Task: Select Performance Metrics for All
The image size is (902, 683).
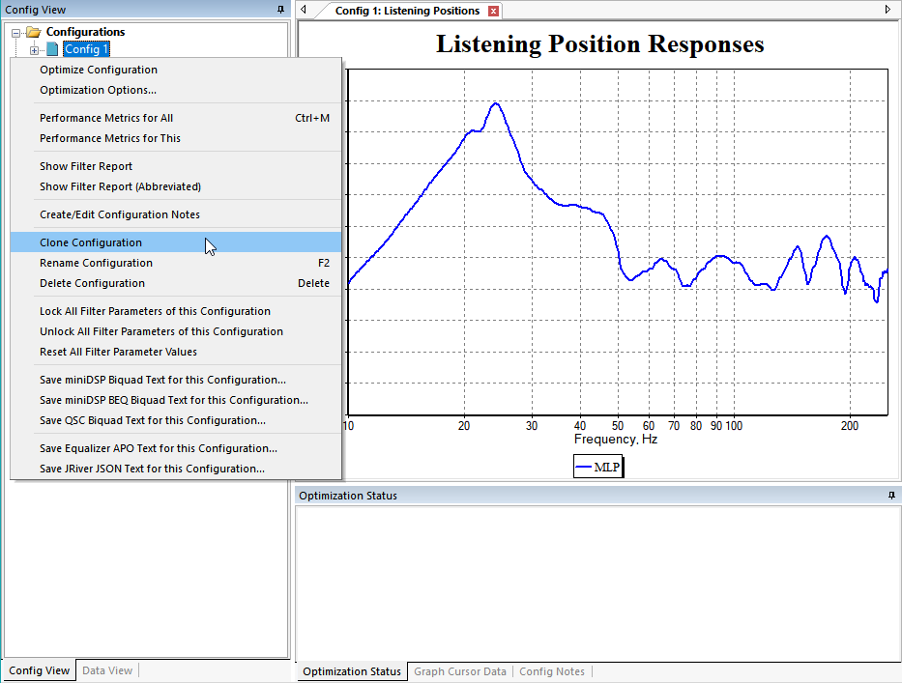Action: [176, 118]
